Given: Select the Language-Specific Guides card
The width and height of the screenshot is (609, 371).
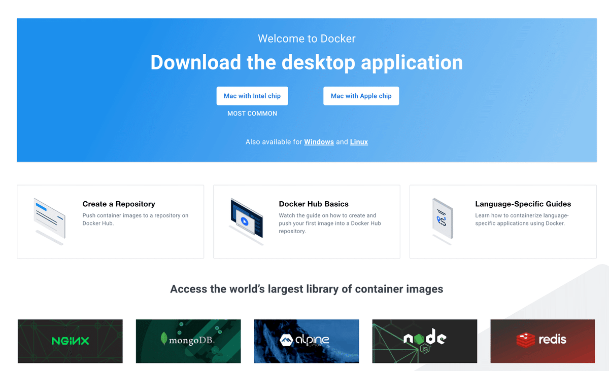Looking at the screenshot, I should 502,221.
